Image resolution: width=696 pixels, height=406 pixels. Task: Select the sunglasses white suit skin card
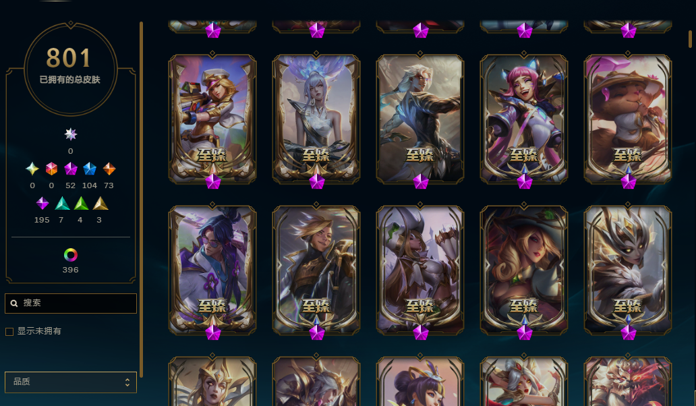[x=212, y=270]
